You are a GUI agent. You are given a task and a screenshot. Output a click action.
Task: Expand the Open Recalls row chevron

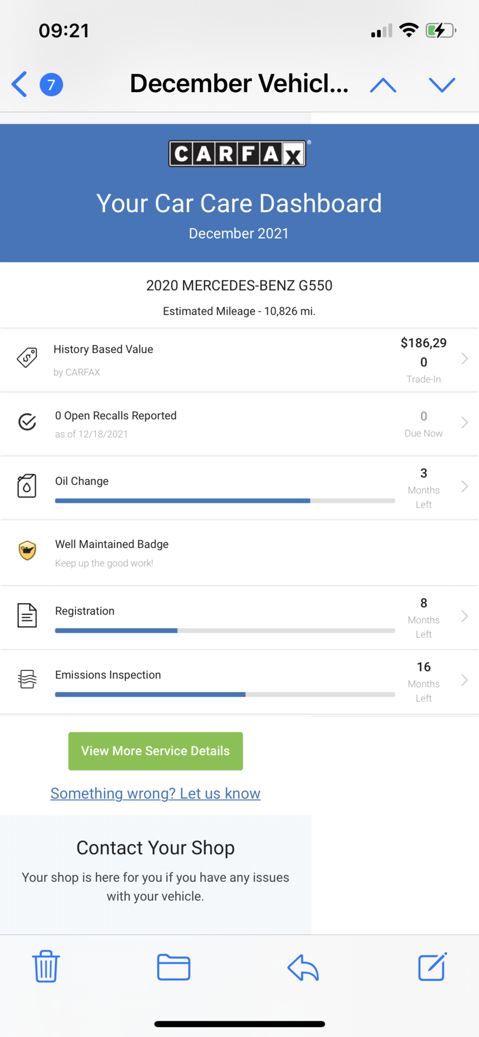point(464,422)
